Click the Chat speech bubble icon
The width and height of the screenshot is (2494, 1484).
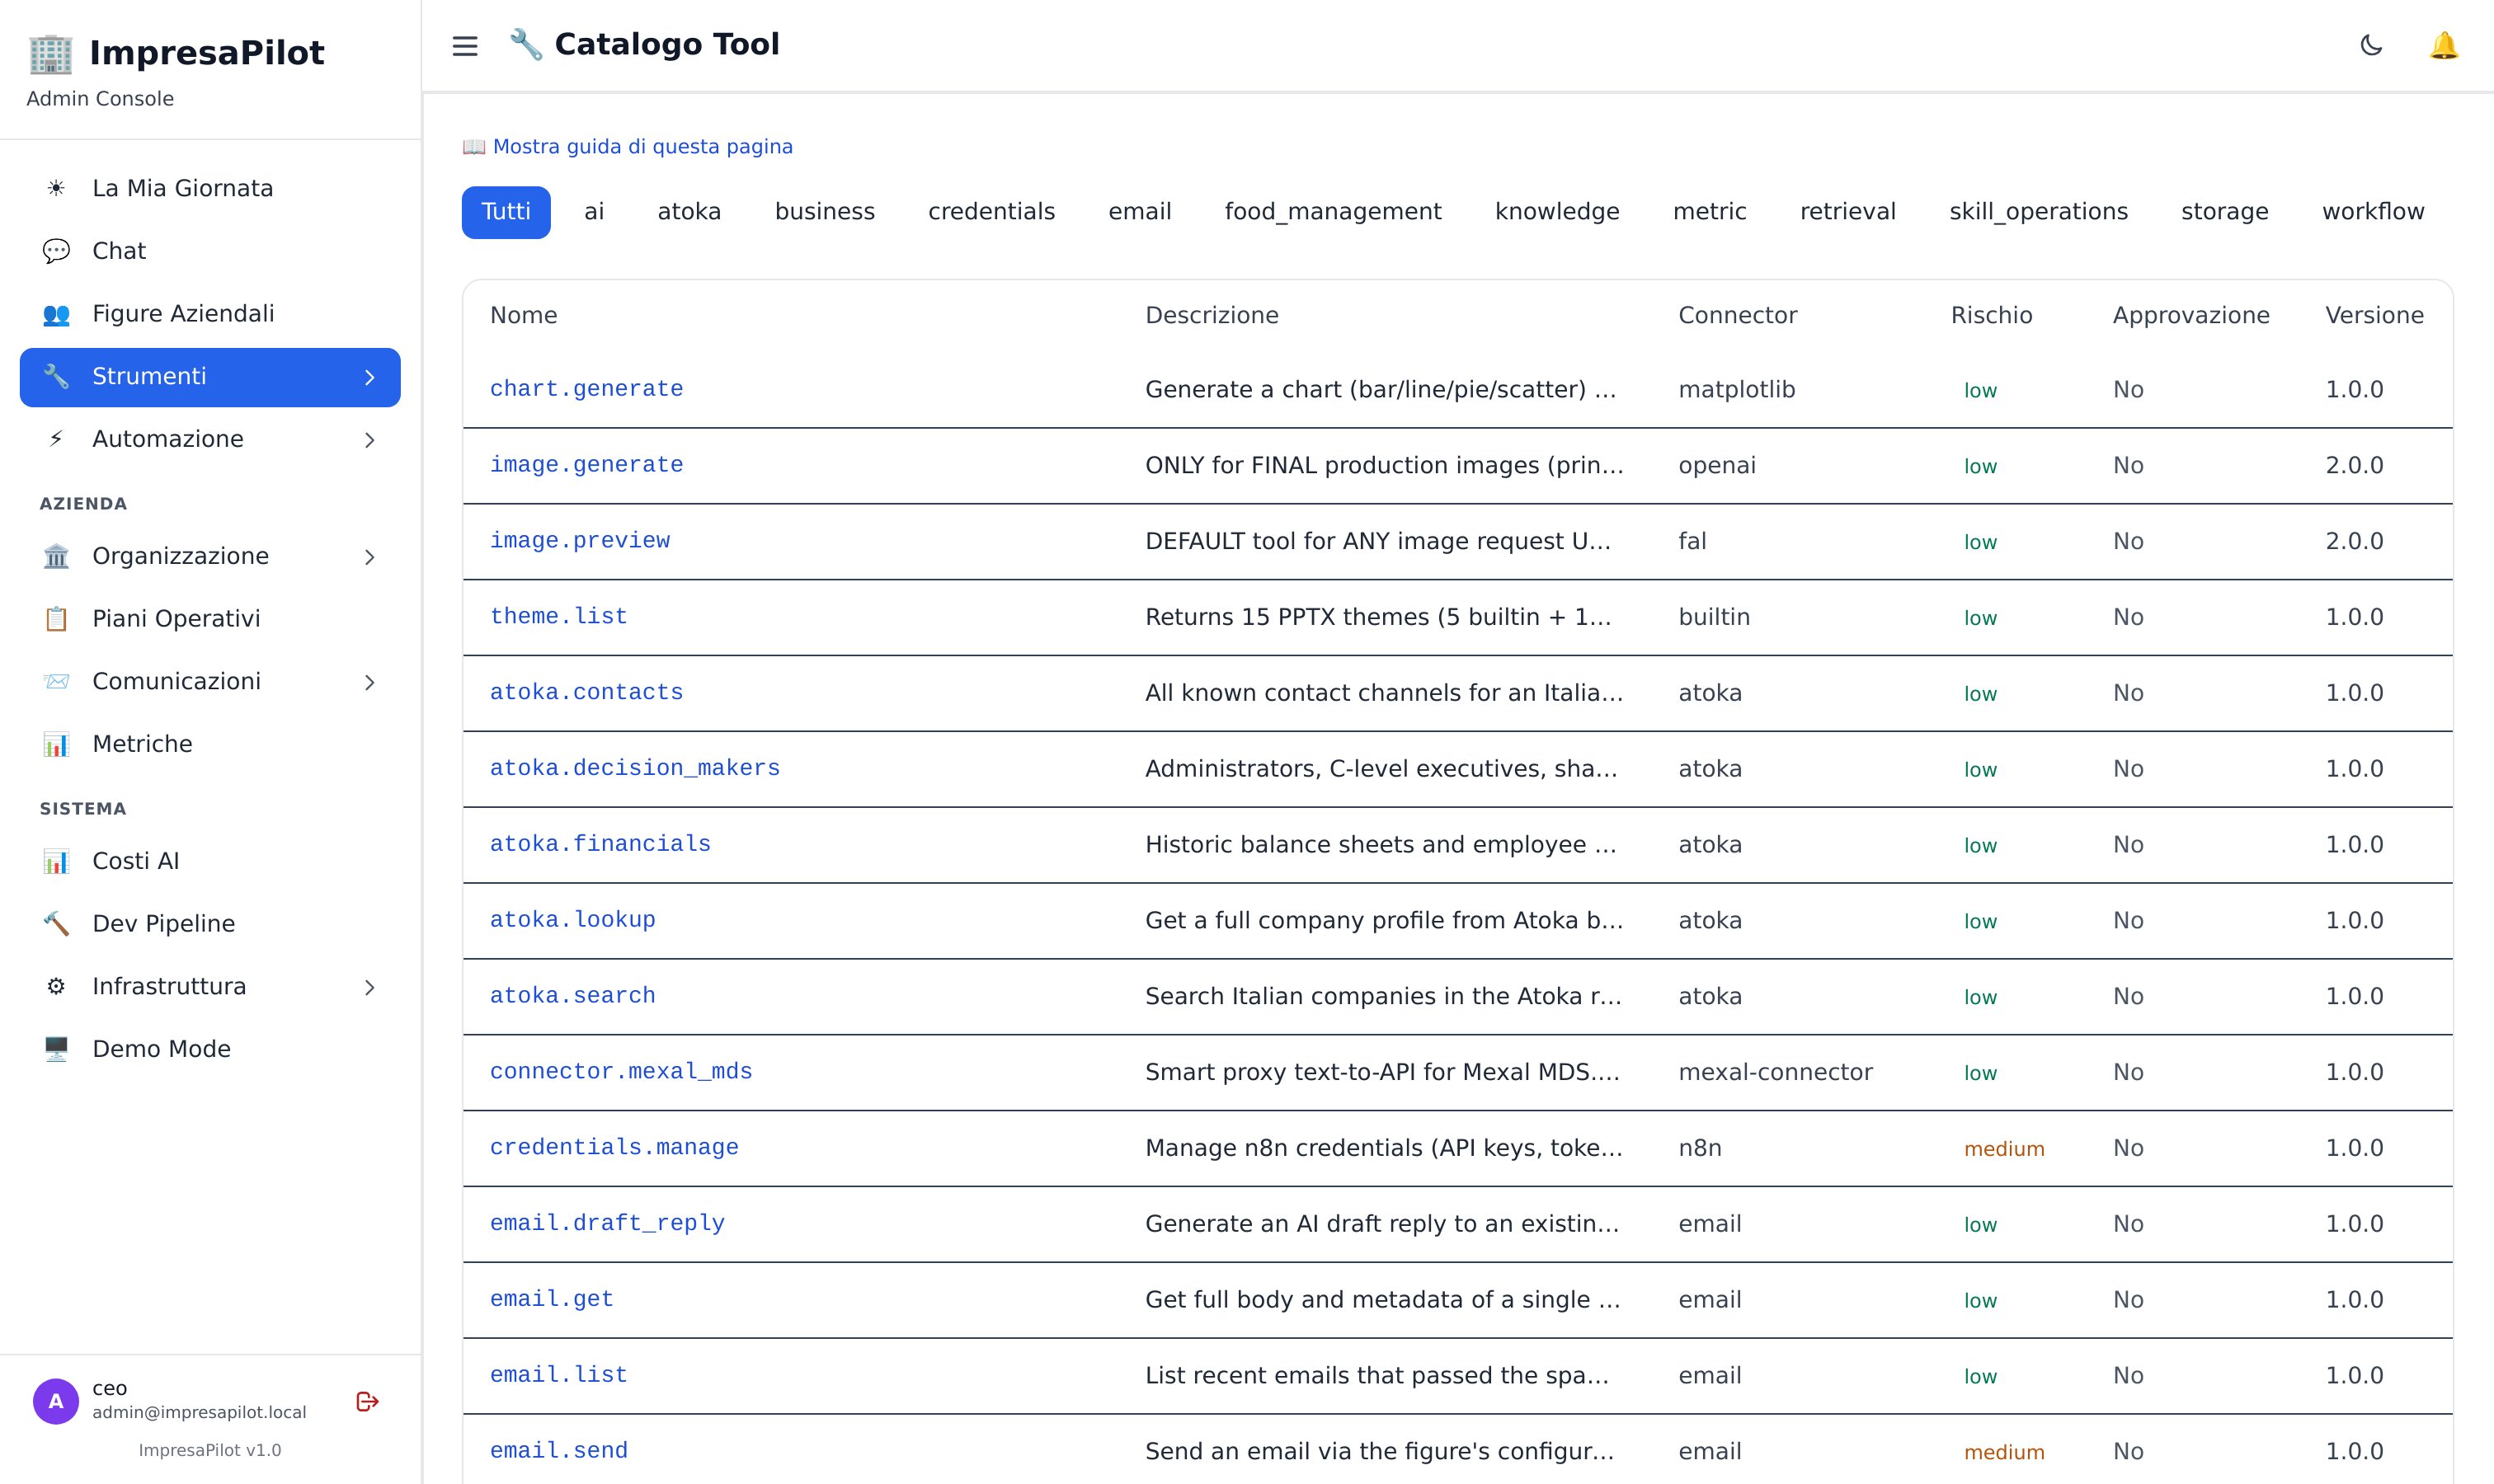pyautogui.click(x=56, y=251)
